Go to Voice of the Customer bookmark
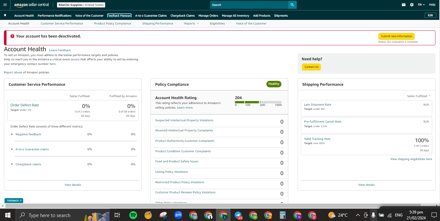440x221 pixels. tap(89, 16)
